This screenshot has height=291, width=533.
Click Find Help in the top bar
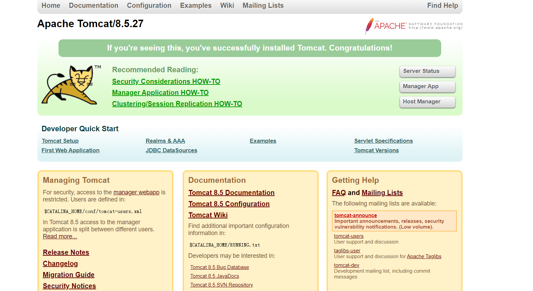pos(443,5)
